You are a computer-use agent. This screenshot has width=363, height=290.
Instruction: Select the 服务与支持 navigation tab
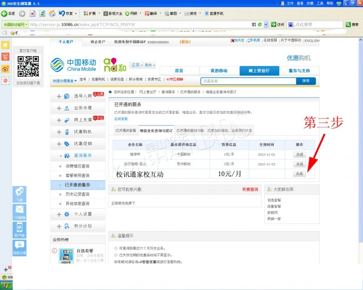pyautogui.click(x=299, y=71)
